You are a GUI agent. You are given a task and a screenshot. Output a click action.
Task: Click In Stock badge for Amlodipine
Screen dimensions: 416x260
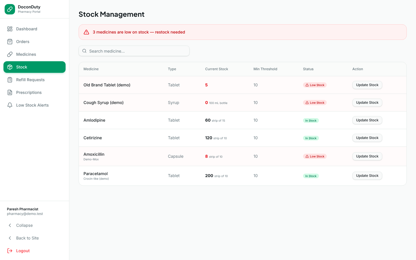pyautogui.click(x=311, y=120)
